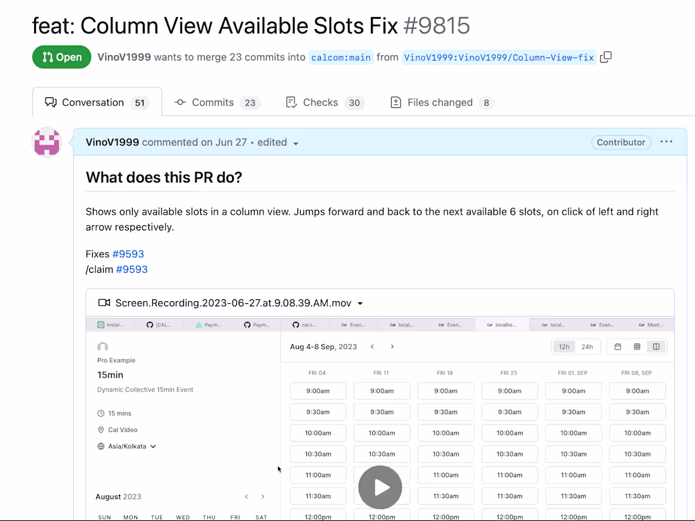Viewport: 695px width, 521px height.
Task: Copy the branch name using the copy icon
Action: coord(605,57)
